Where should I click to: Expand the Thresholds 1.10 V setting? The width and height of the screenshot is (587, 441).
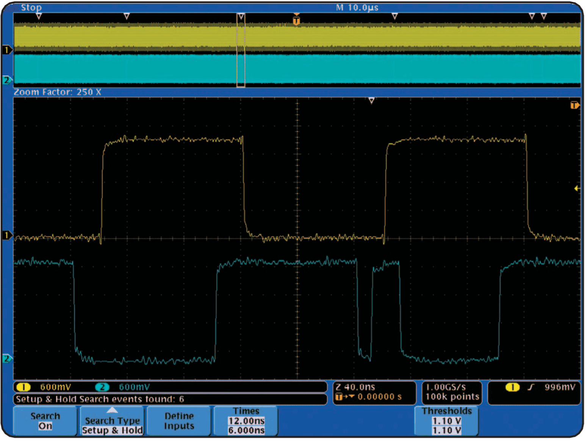[446, 421]
